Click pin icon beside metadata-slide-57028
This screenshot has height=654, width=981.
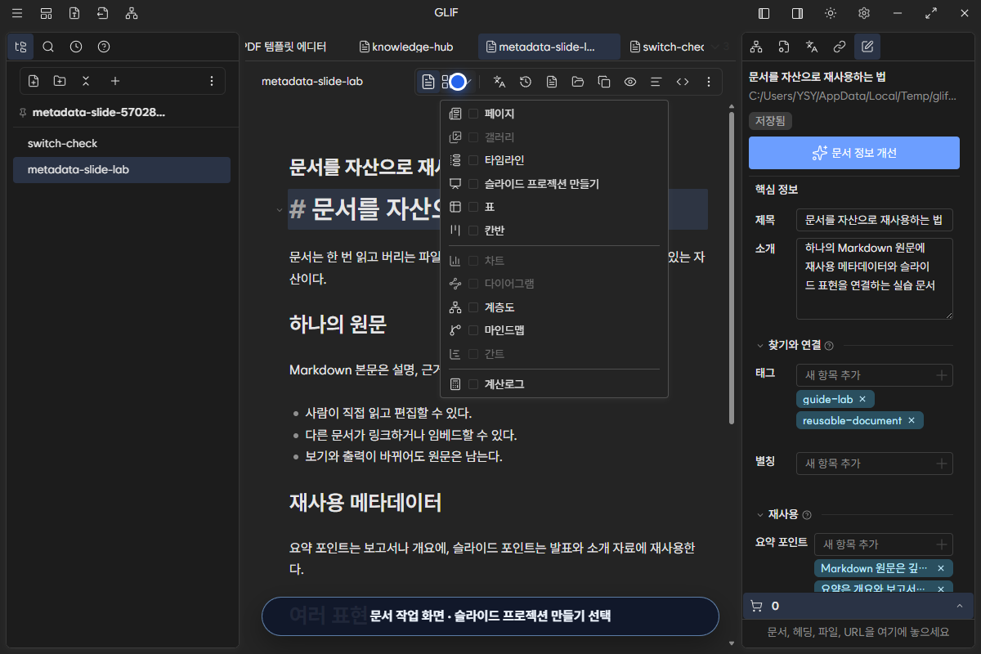(x=22, y=112)
